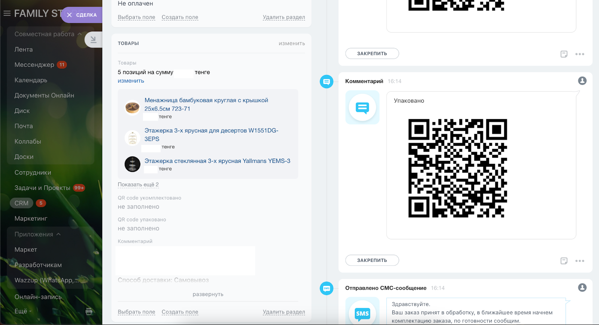Open Лента in the sidebar
This screenshot has width=599, height=325.
click(x=24, y=49)
